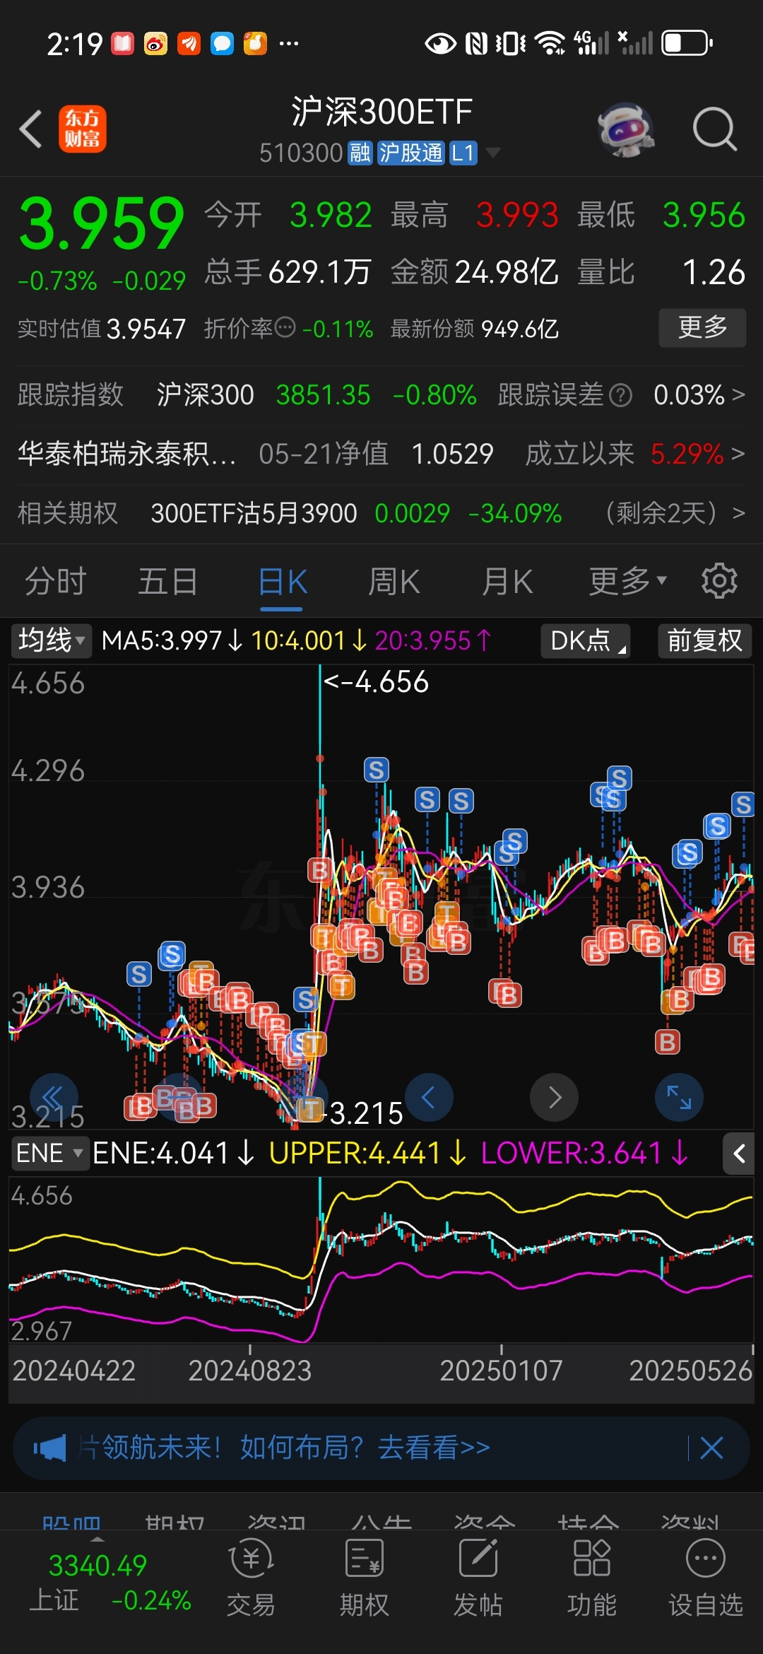The width and height of the screenshot is (763, 1654).
Task: Open the 均线 indicator dropdown
Action: click(x=52, y=640)
